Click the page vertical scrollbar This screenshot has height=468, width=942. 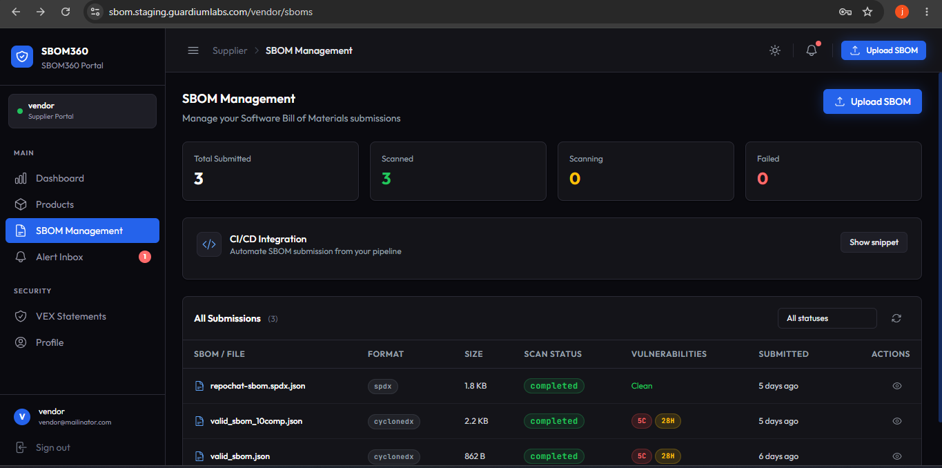coord(940,248)
